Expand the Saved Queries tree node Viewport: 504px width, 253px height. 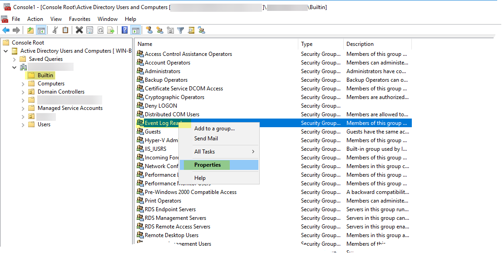point(15,59)
